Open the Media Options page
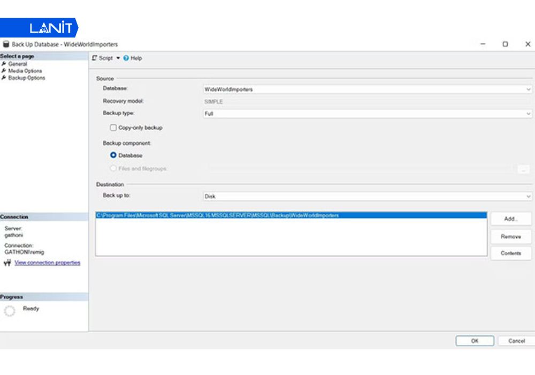 point(25,71)
